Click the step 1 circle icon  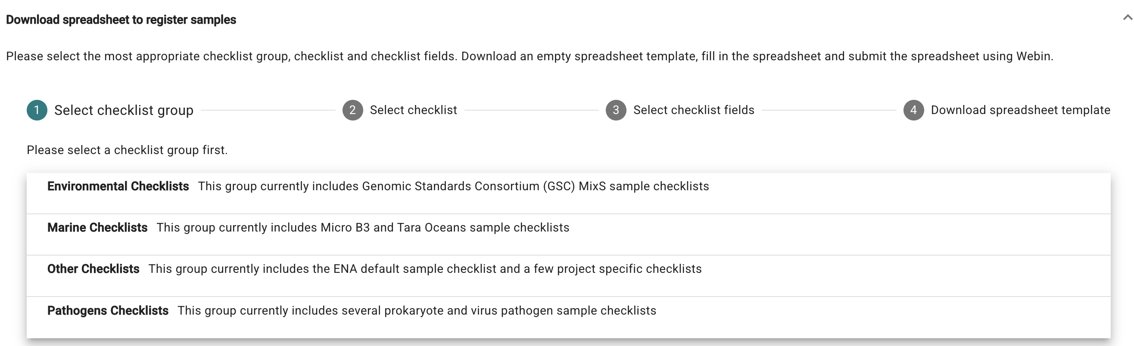pyautogui.click(x=37, y=110)
